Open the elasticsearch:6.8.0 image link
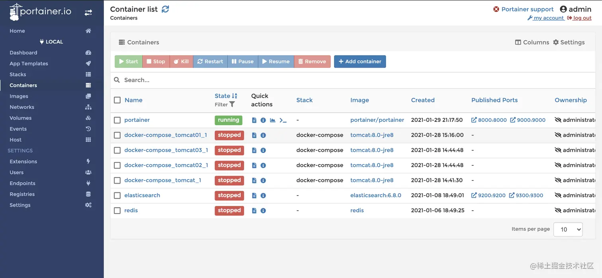The image size is (602, 278). pyautogui.click(x=376, y=196)
